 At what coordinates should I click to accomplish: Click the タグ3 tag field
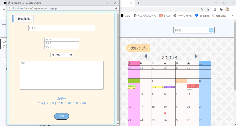pos(62,47)
